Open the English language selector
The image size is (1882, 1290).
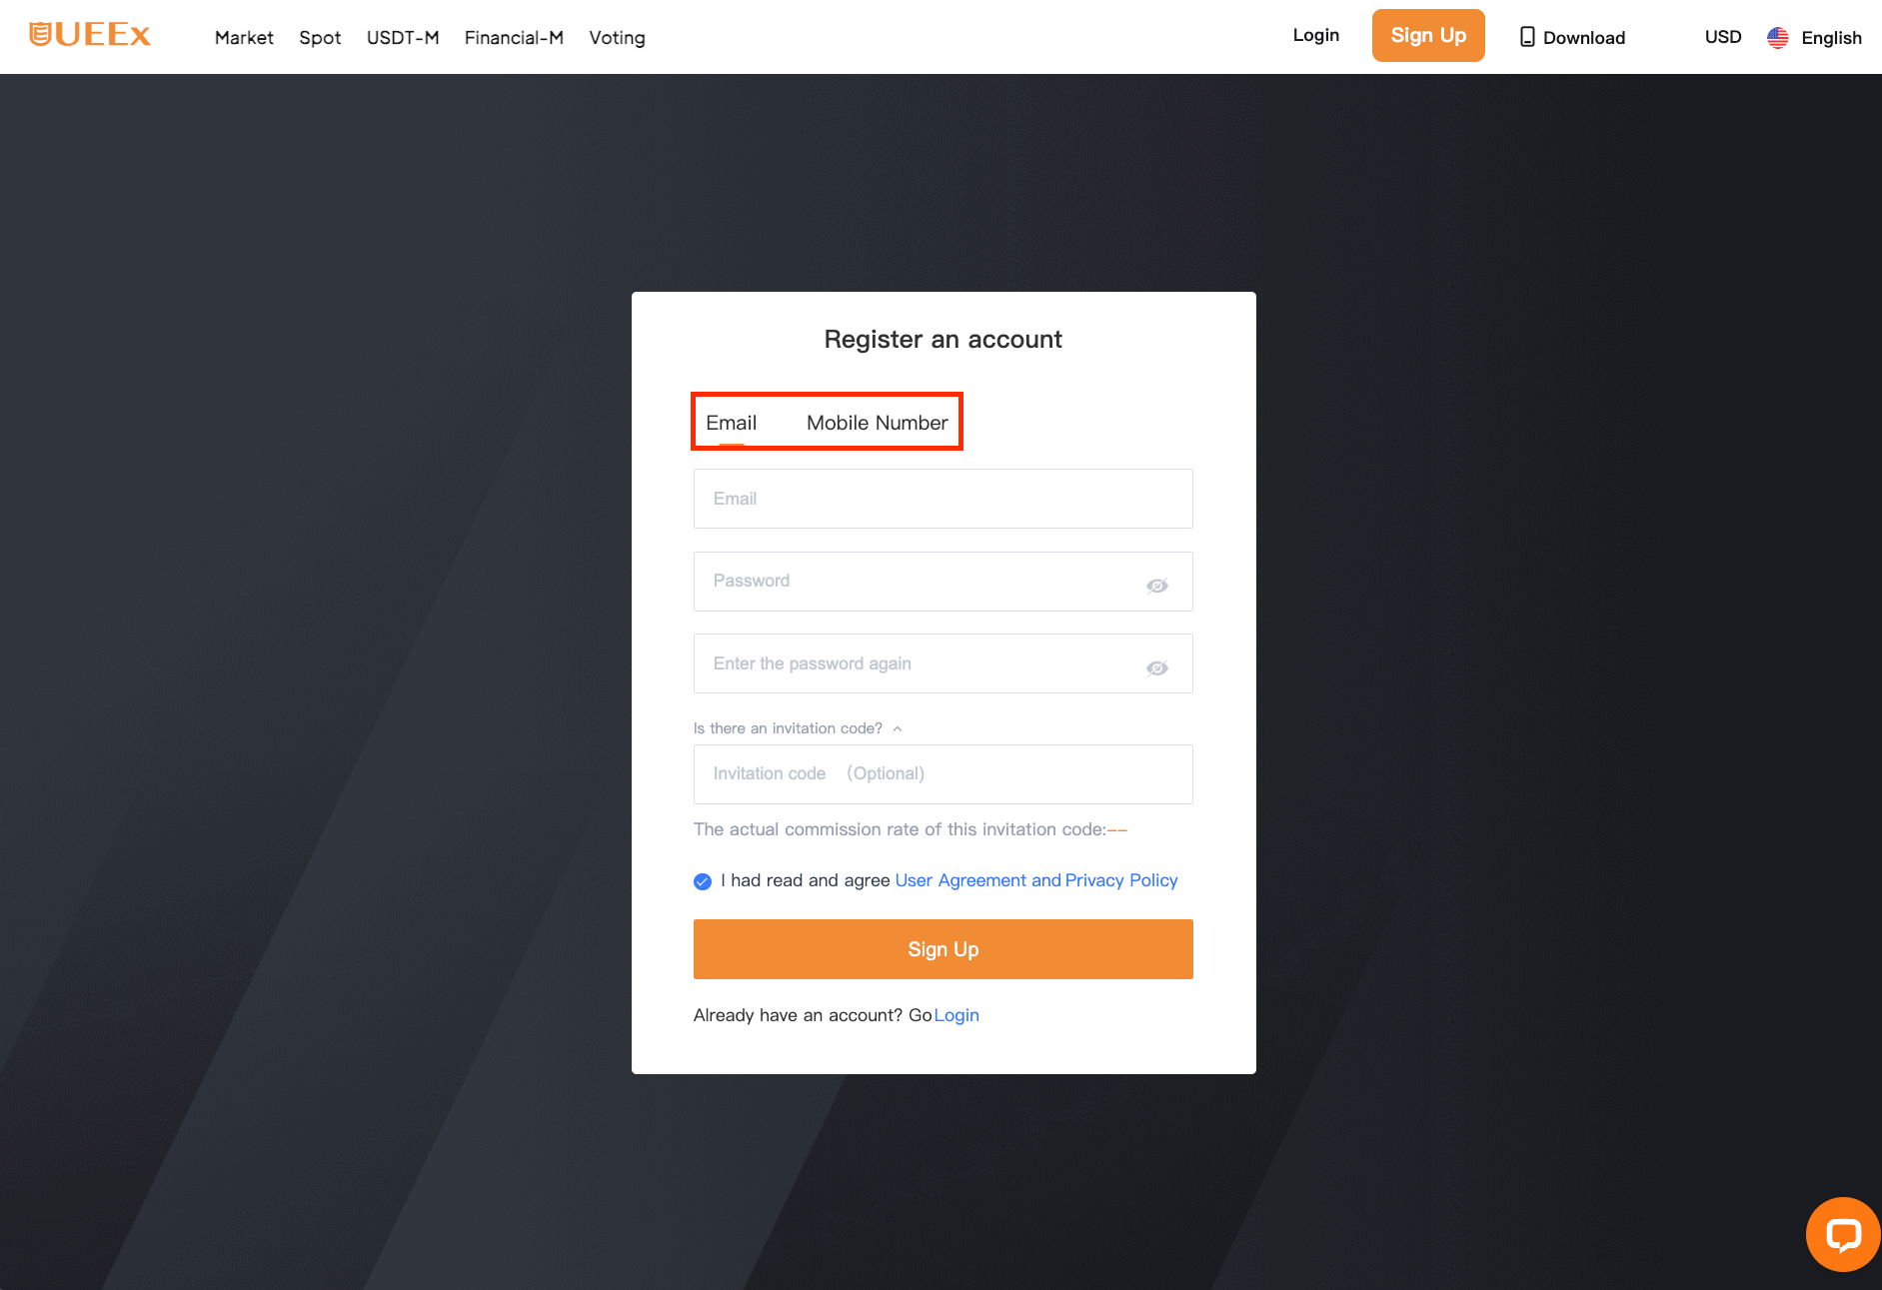coord(1831,38)
